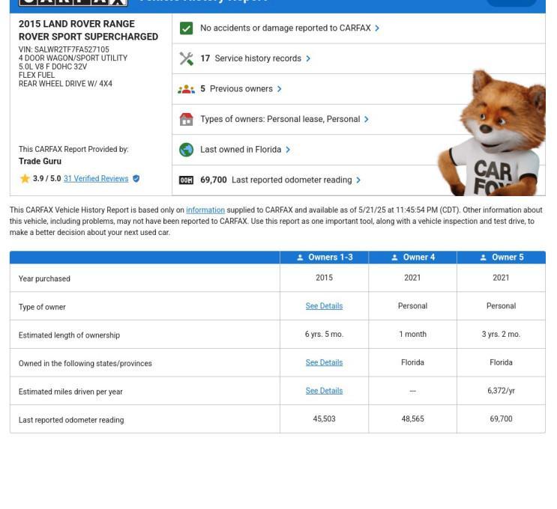
Task: Click the Trade Guru provider name
Action: click(x=40, y=162)
